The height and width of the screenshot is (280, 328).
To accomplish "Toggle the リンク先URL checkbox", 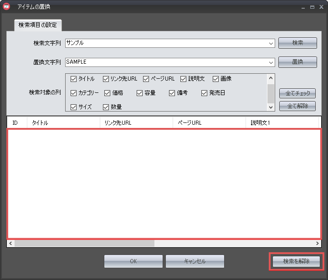I will point(106,79).
